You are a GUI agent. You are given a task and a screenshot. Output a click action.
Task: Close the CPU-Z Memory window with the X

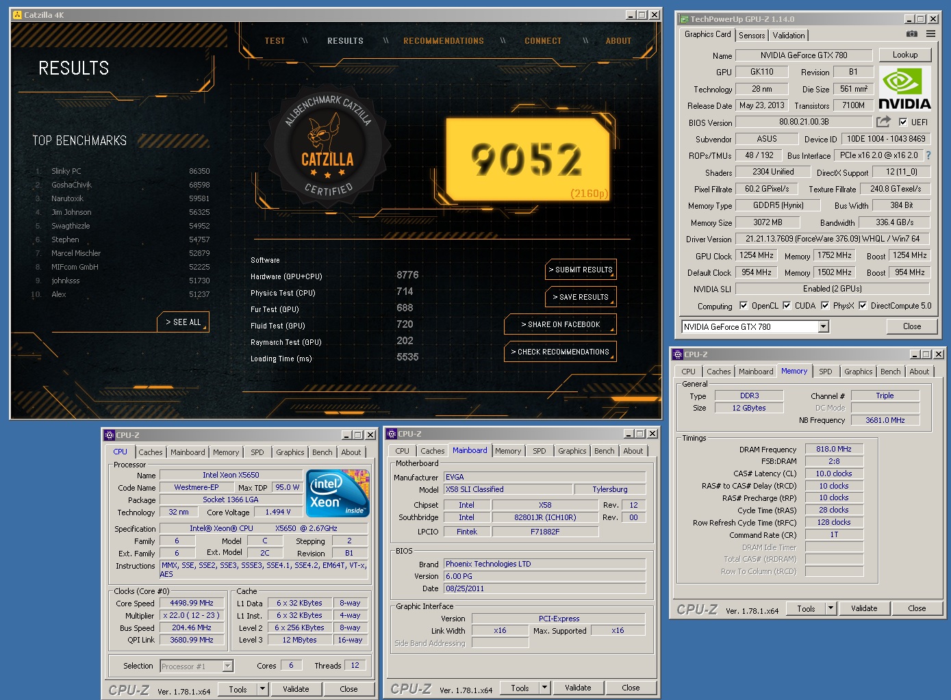(939, 354)
